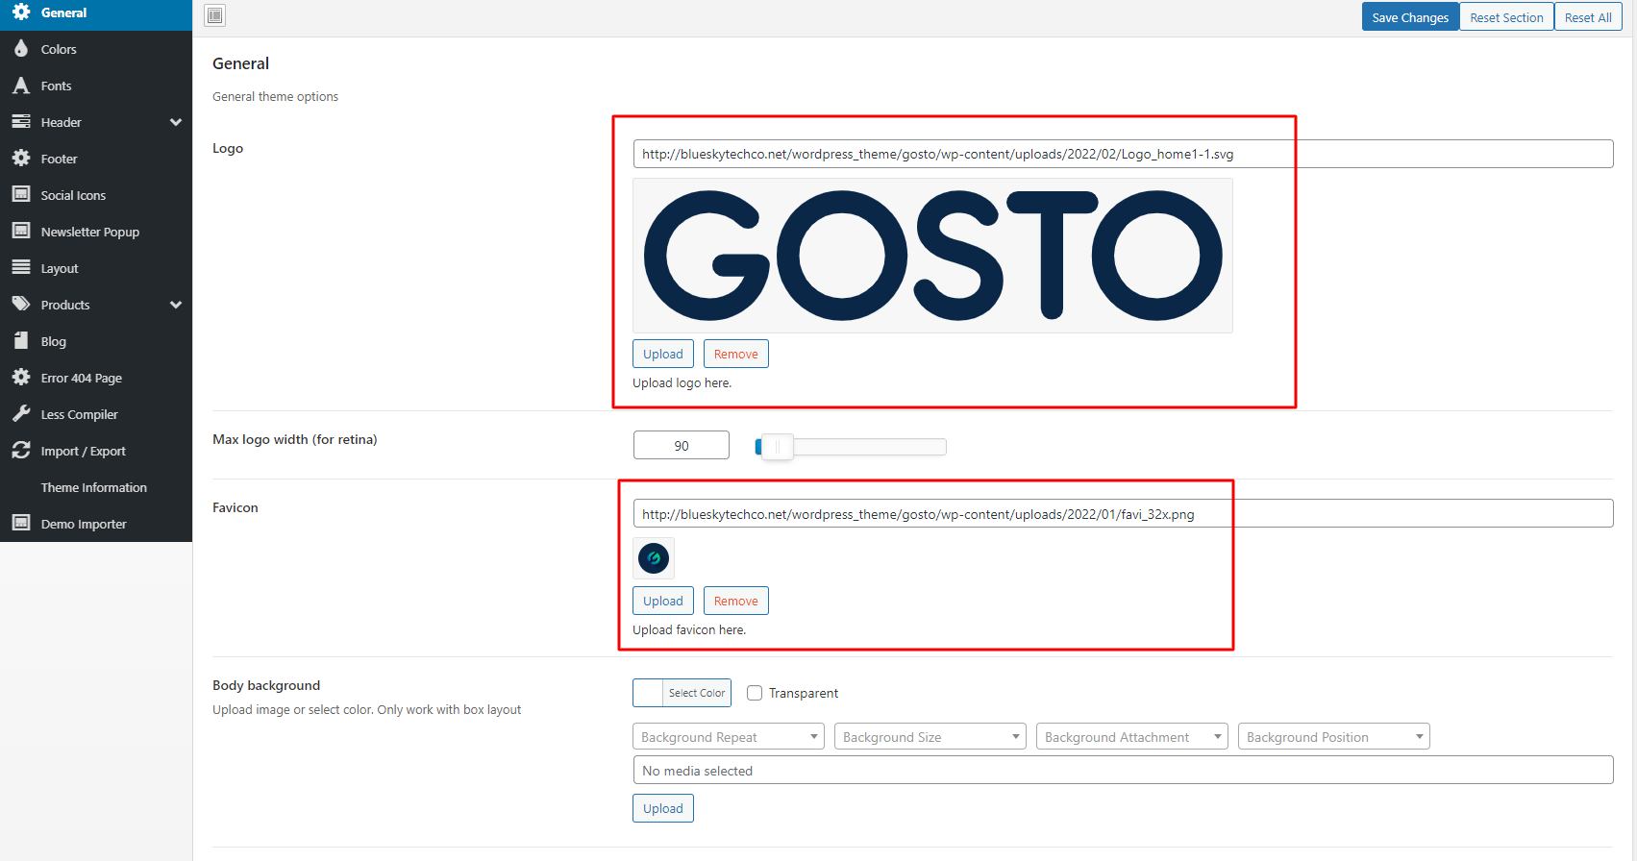Image resolution: width=1637 pixels, height=861 pixels.
Task: Click the Blog page icon
Action: [x=21, y=341]
